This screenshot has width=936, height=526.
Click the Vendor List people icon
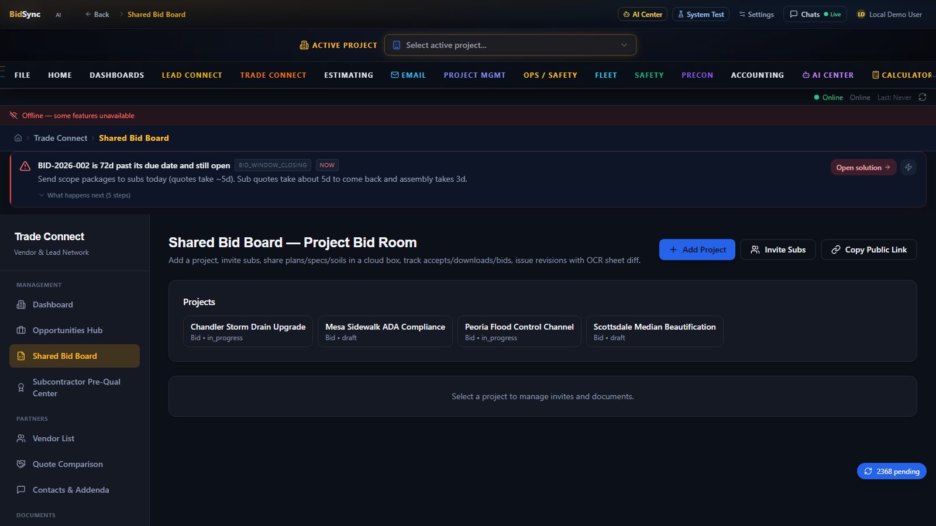click(21, 438)
